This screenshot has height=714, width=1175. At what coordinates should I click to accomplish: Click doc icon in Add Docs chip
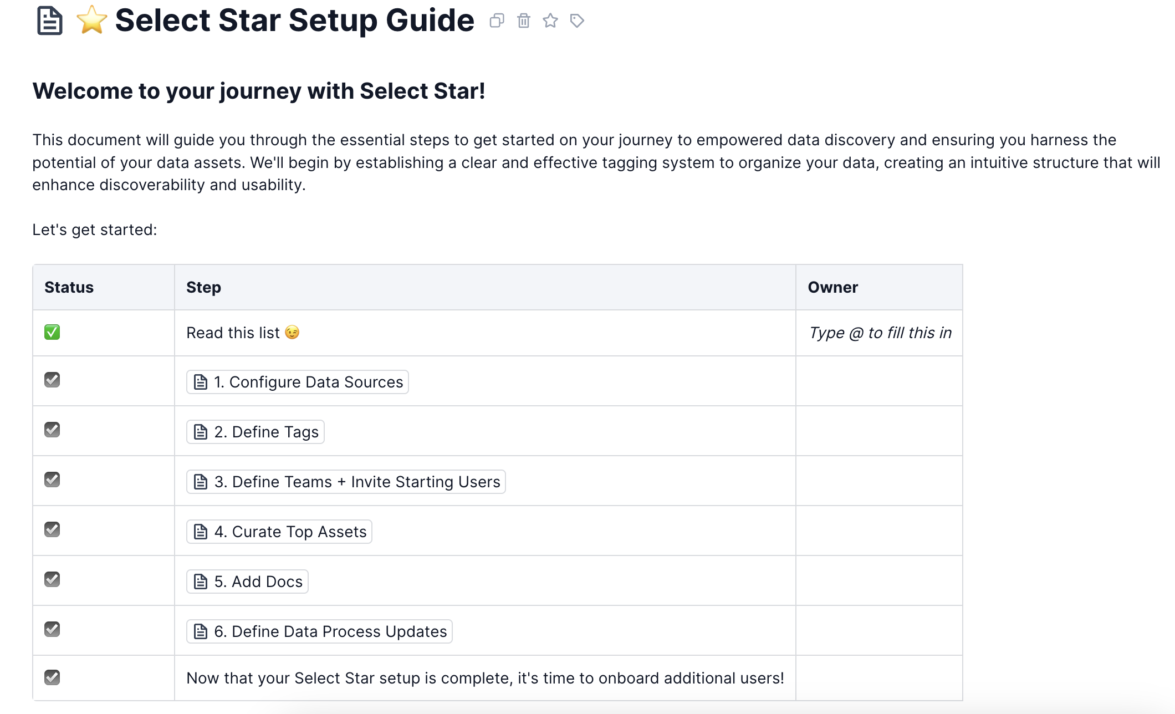click(201, 582)
